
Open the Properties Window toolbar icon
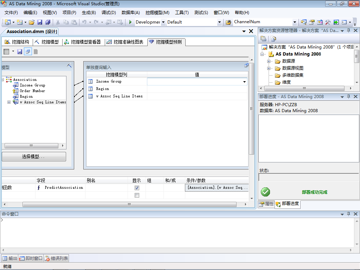click(x=311, y=22)
